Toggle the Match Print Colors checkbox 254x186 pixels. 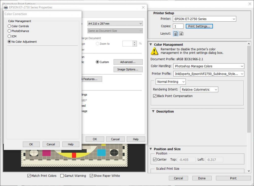[x=29, y=176]
